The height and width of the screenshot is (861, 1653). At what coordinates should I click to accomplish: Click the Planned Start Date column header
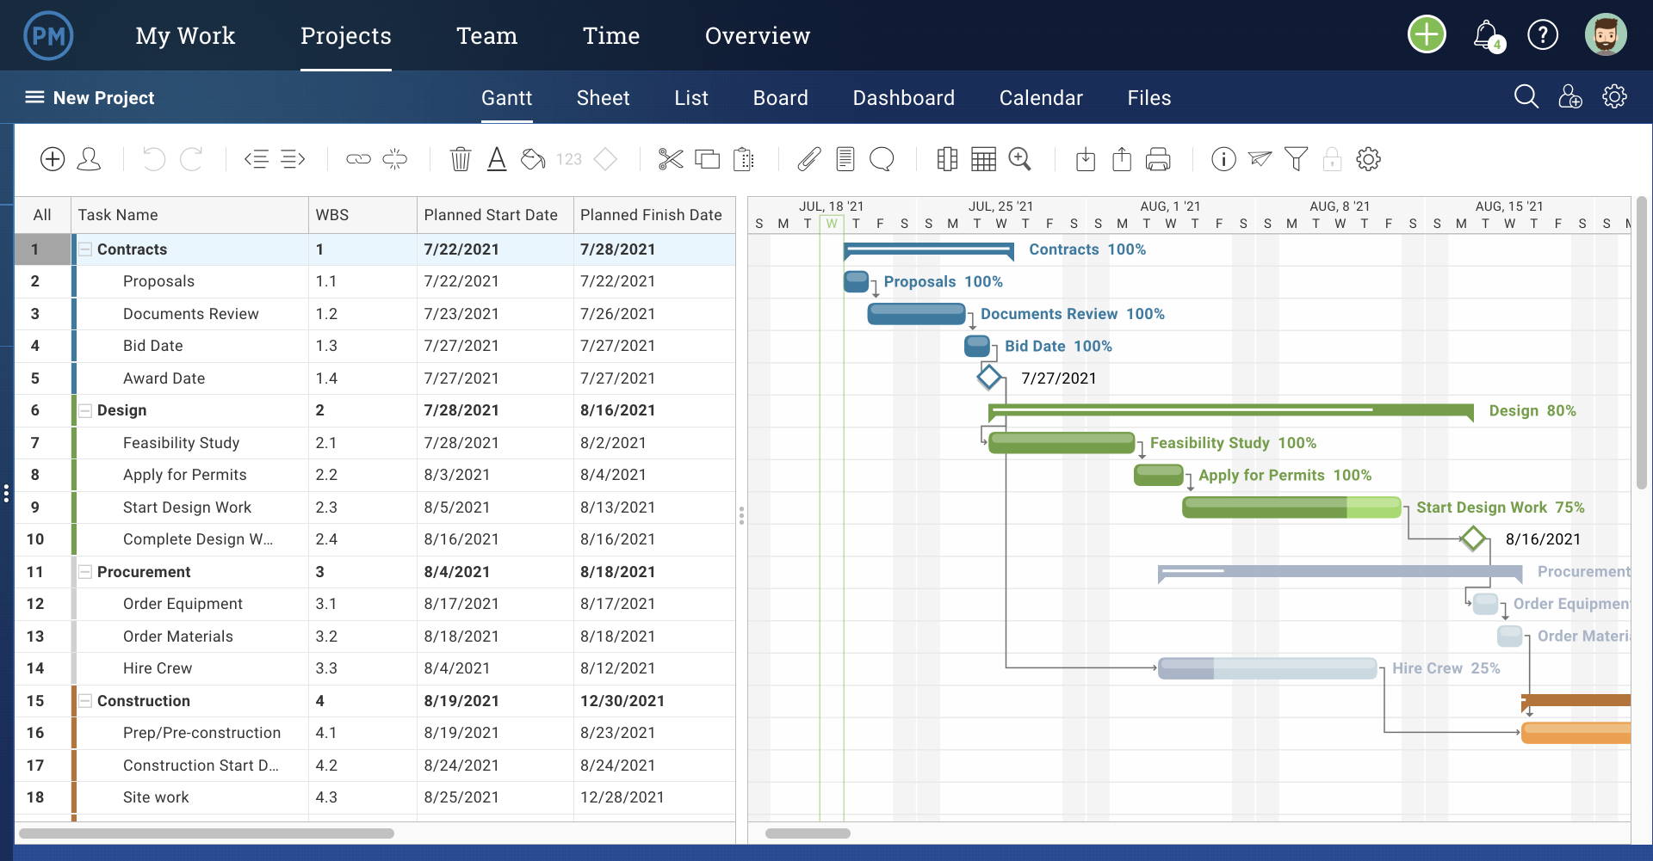pyautogui.click(x=495, y=215)
